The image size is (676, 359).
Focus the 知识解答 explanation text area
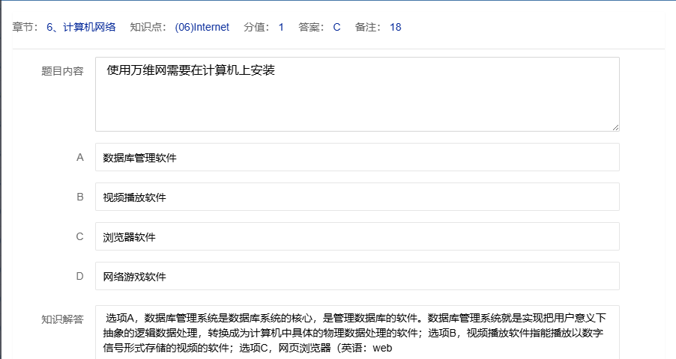point(357,333)
